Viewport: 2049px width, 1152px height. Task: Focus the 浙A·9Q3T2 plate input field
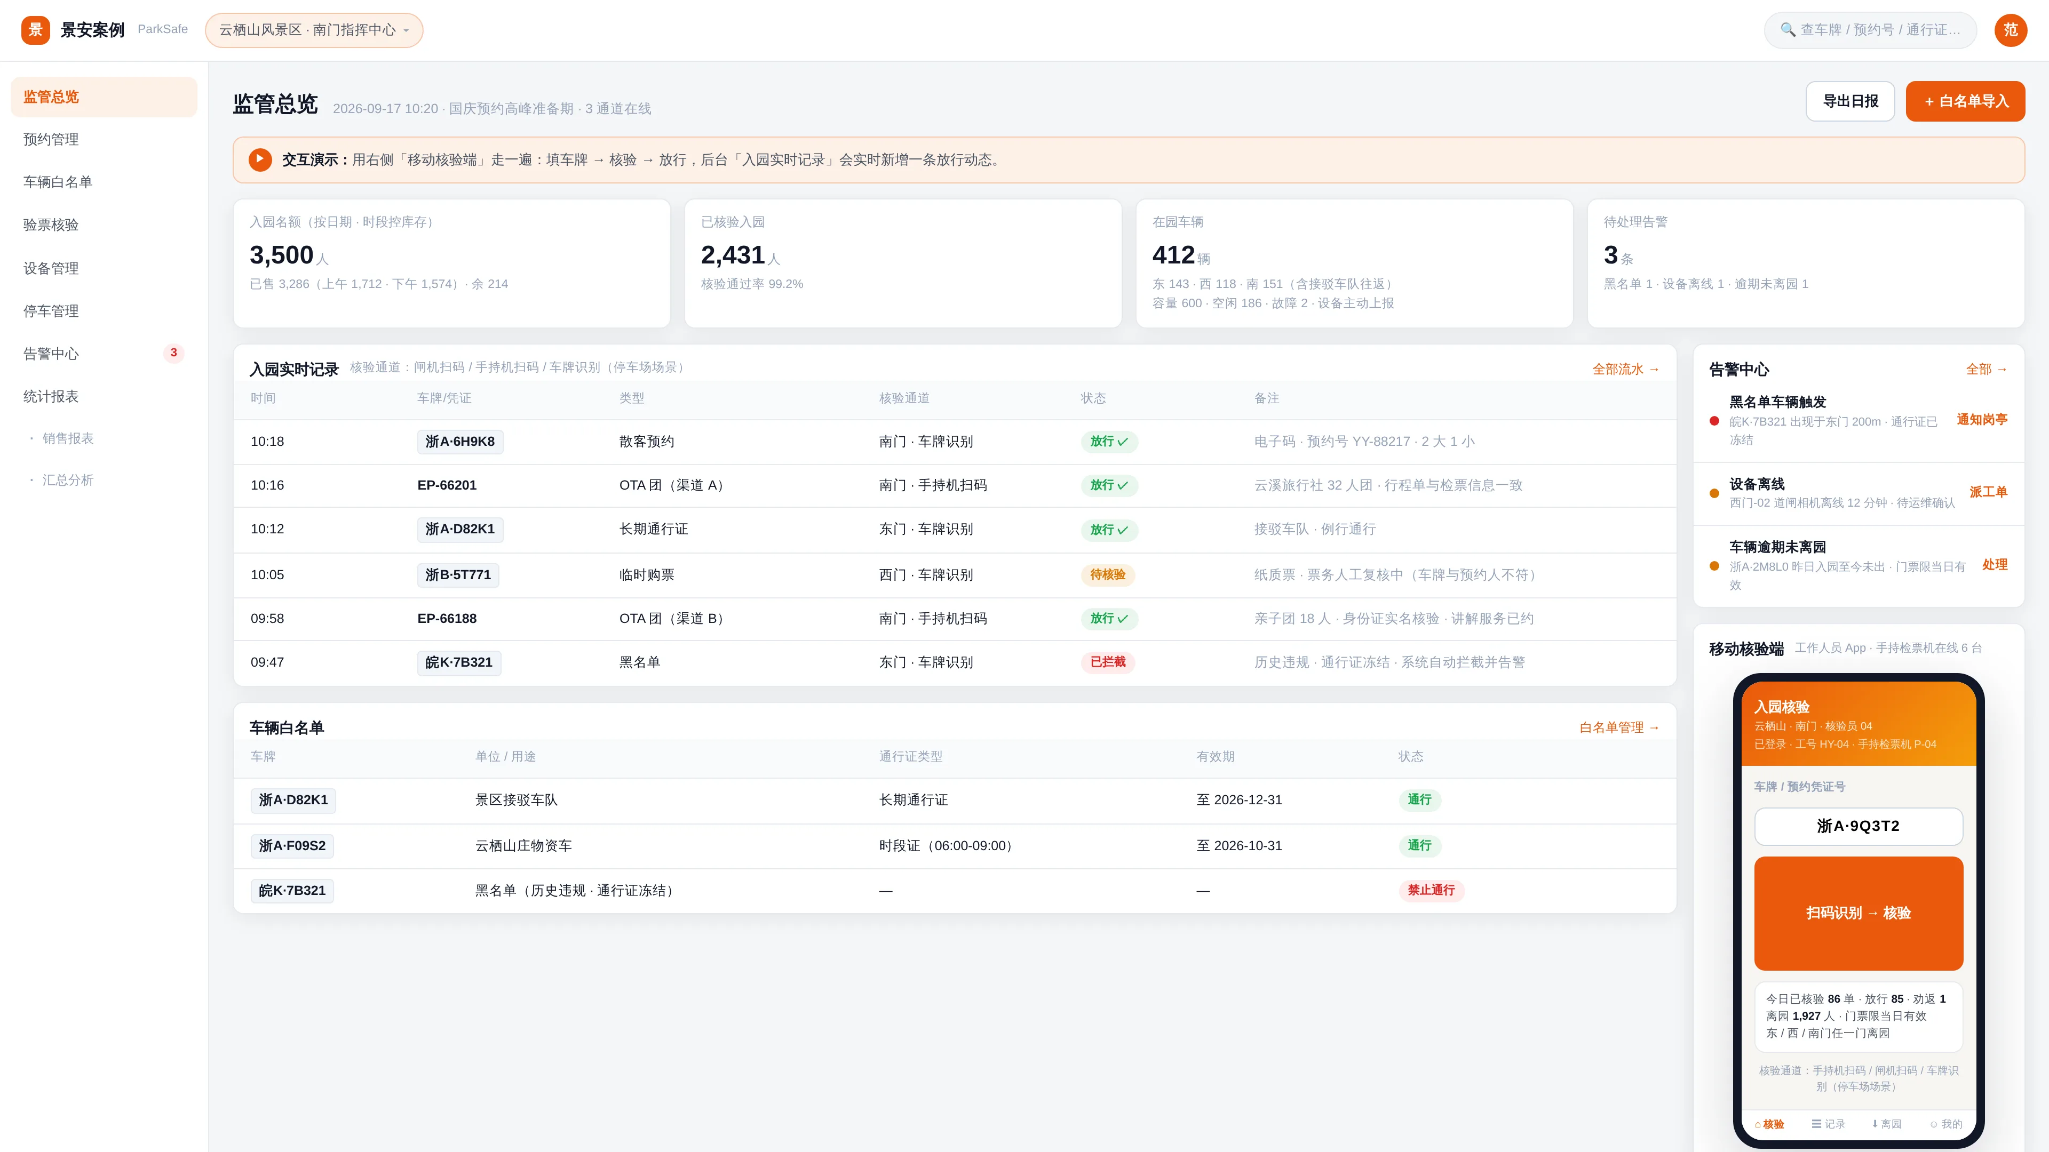tap(1858, 827)
